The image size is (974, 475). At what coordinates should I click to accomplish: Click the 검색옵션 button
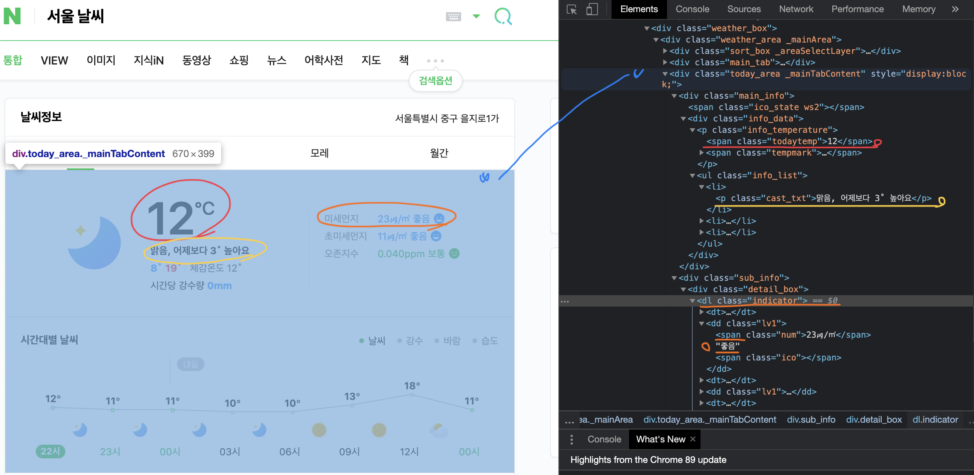pyautogui.click(x=435, y=80)
